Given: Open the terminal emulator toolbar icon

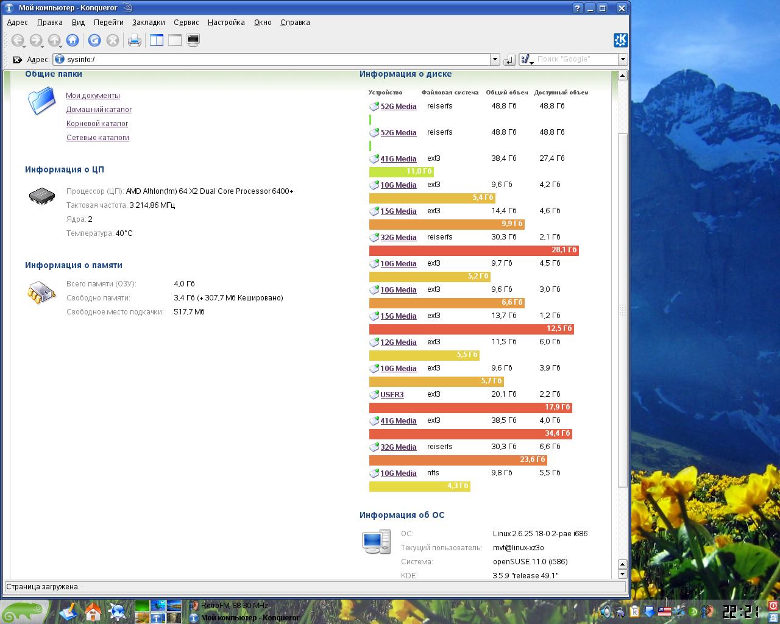Looking at the screenshot, I should pos(193,40).
